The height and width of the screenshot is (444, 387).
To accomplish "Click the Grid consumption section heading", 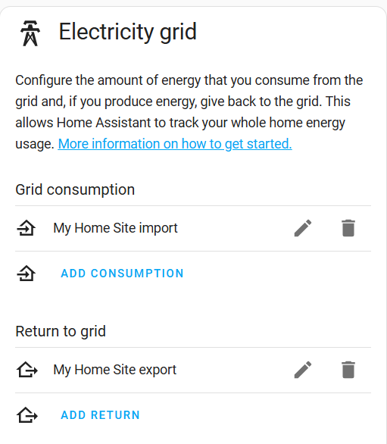I will tap(75, 189).
